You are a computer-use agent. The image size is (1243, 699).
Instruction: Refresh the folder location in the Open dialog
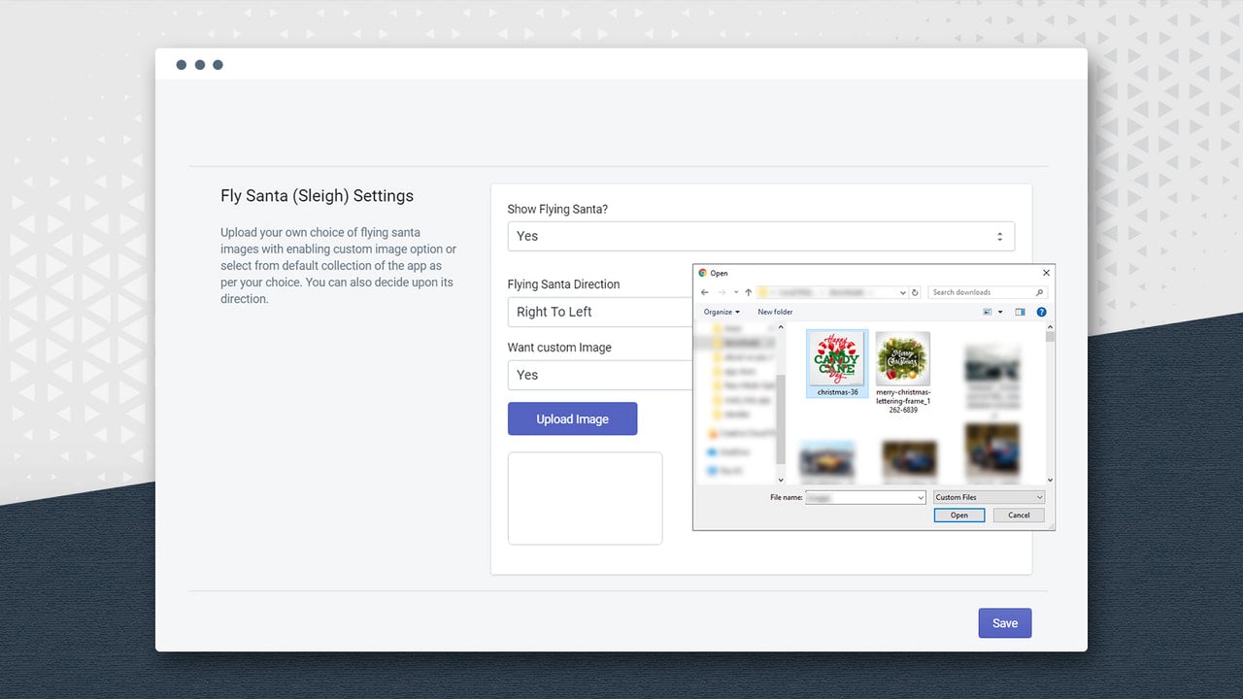915,292
